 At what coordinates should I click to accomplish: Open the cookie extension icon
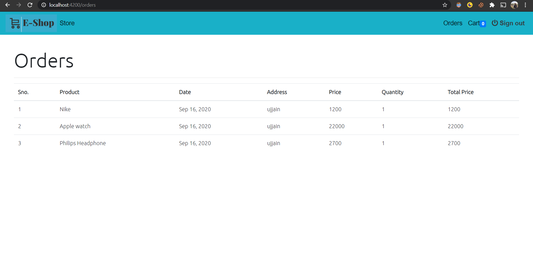point(481,5)
